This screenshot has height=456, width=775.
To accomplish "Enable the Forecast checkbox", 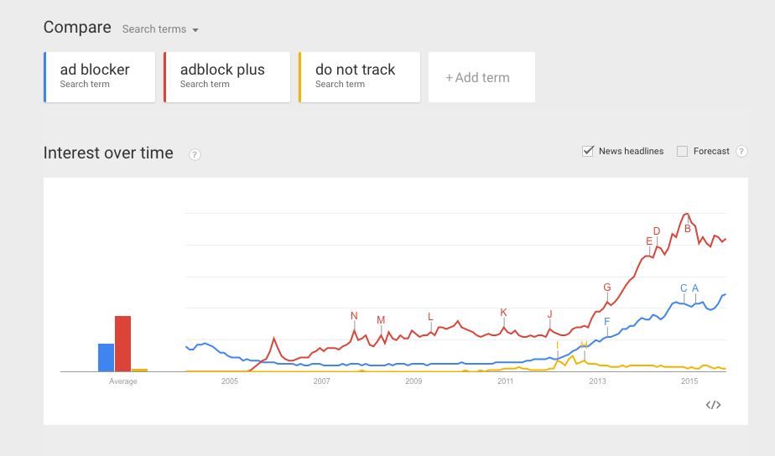I will (682, 152).
